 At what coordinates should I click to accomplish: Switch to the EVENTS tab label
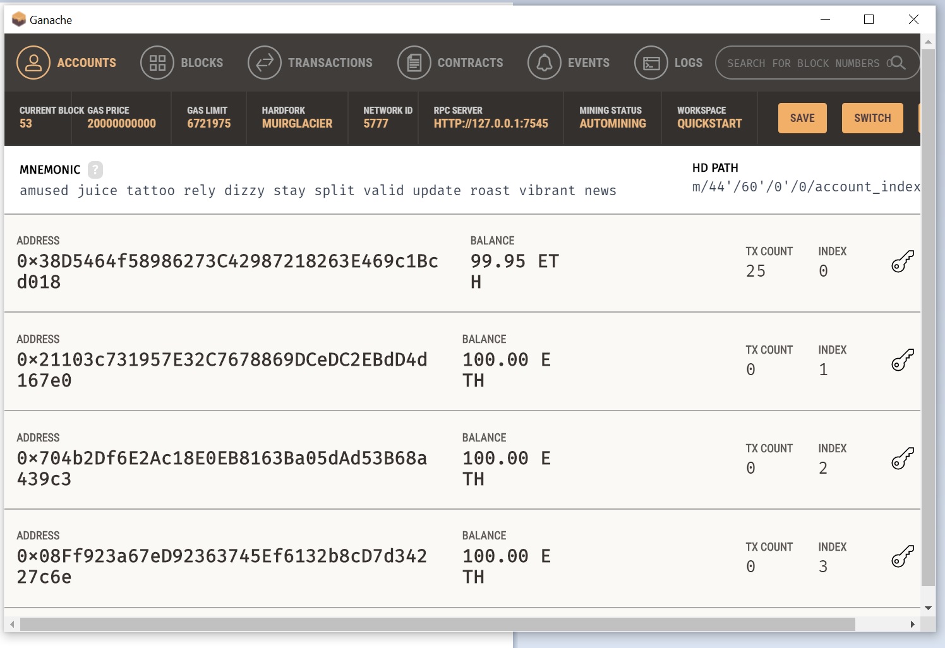589,63
